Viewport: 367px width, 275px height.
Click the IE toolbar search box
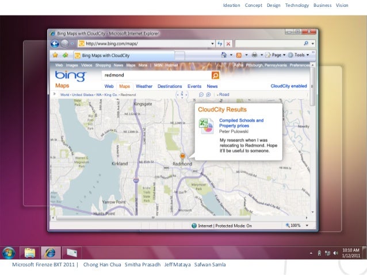[x=269, y=44]
